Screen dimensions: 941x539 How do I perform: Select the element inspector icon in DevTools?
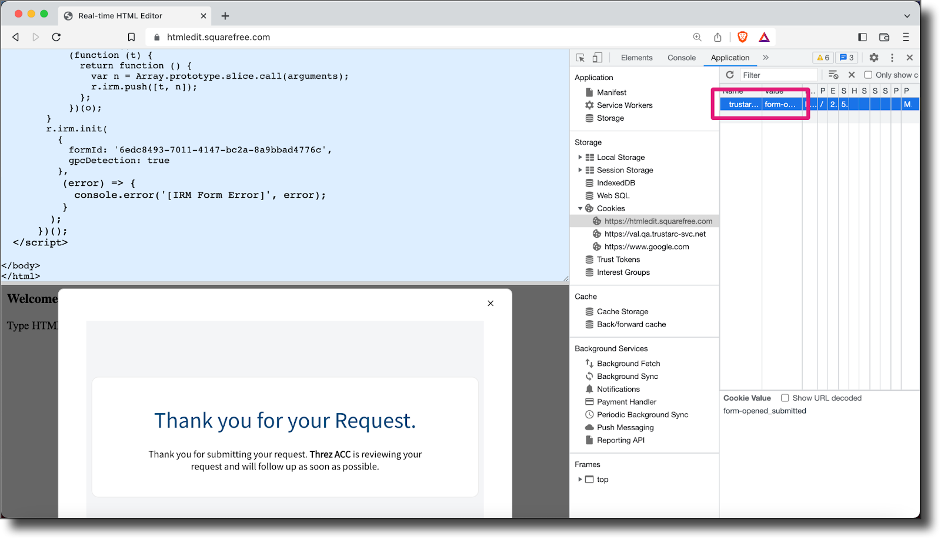pyautogui.click(x=579, y=57)
